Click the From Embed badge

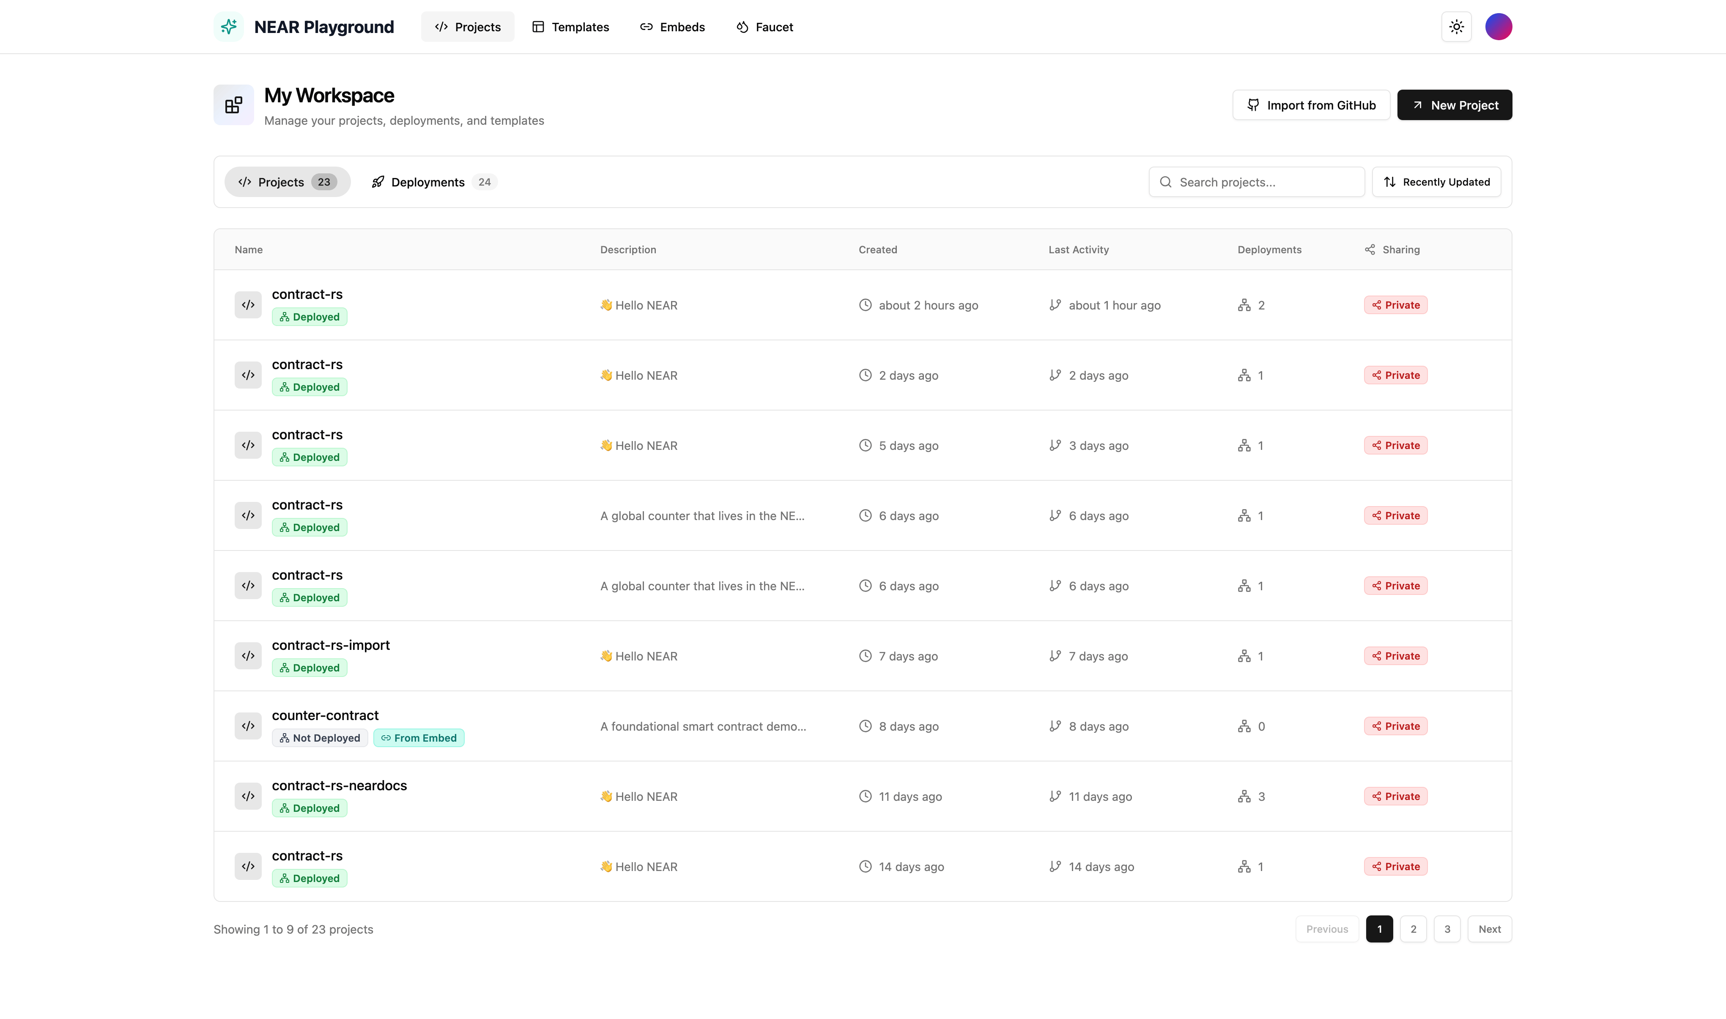(x=419, y=737)
